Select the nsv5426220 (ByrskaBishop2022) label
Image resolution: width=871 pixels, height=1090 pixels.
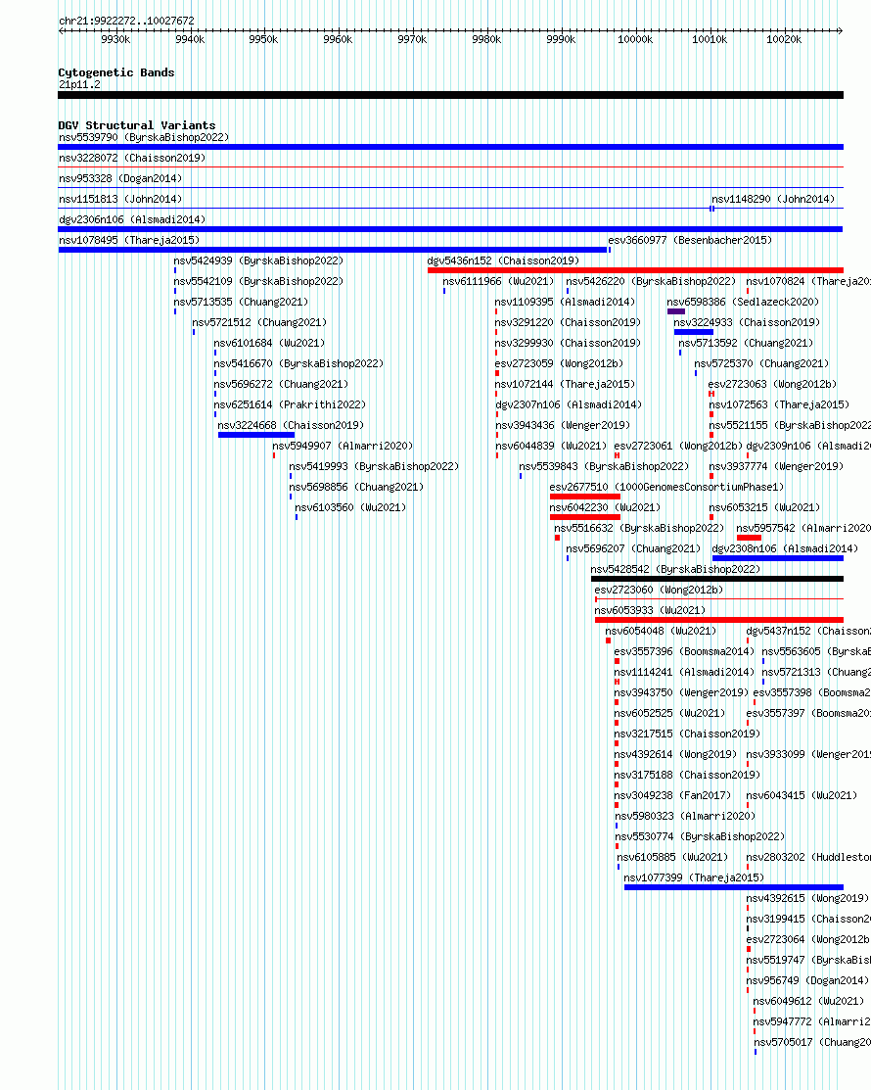650,281
